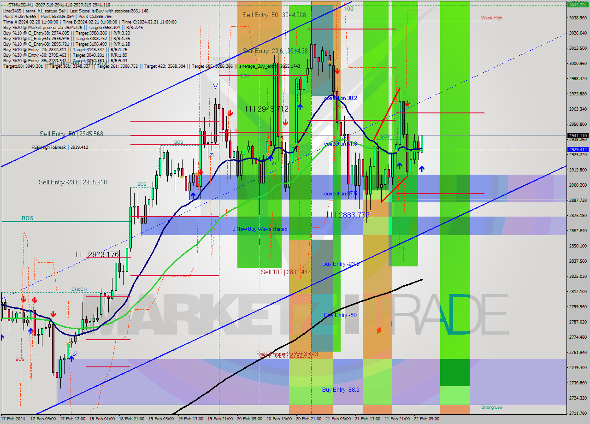This screenshot has width=590, height=424.
Task: Click the '| | | 2888.786' wave label
Action: 348,215
